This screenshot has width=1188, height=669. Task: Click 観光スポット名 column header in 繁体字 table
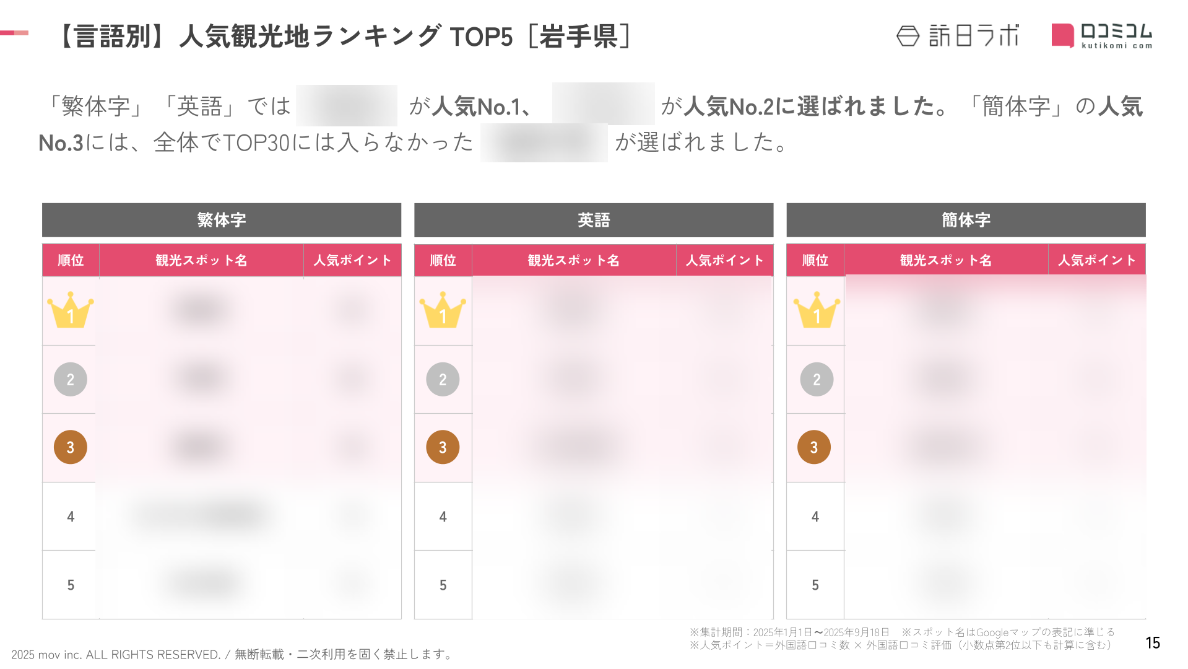click(201, 260)
